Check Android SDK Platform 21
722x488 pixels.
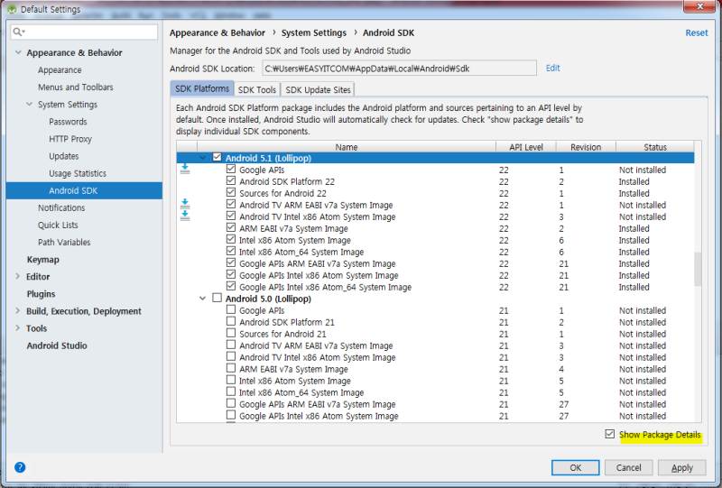point(231,321)
